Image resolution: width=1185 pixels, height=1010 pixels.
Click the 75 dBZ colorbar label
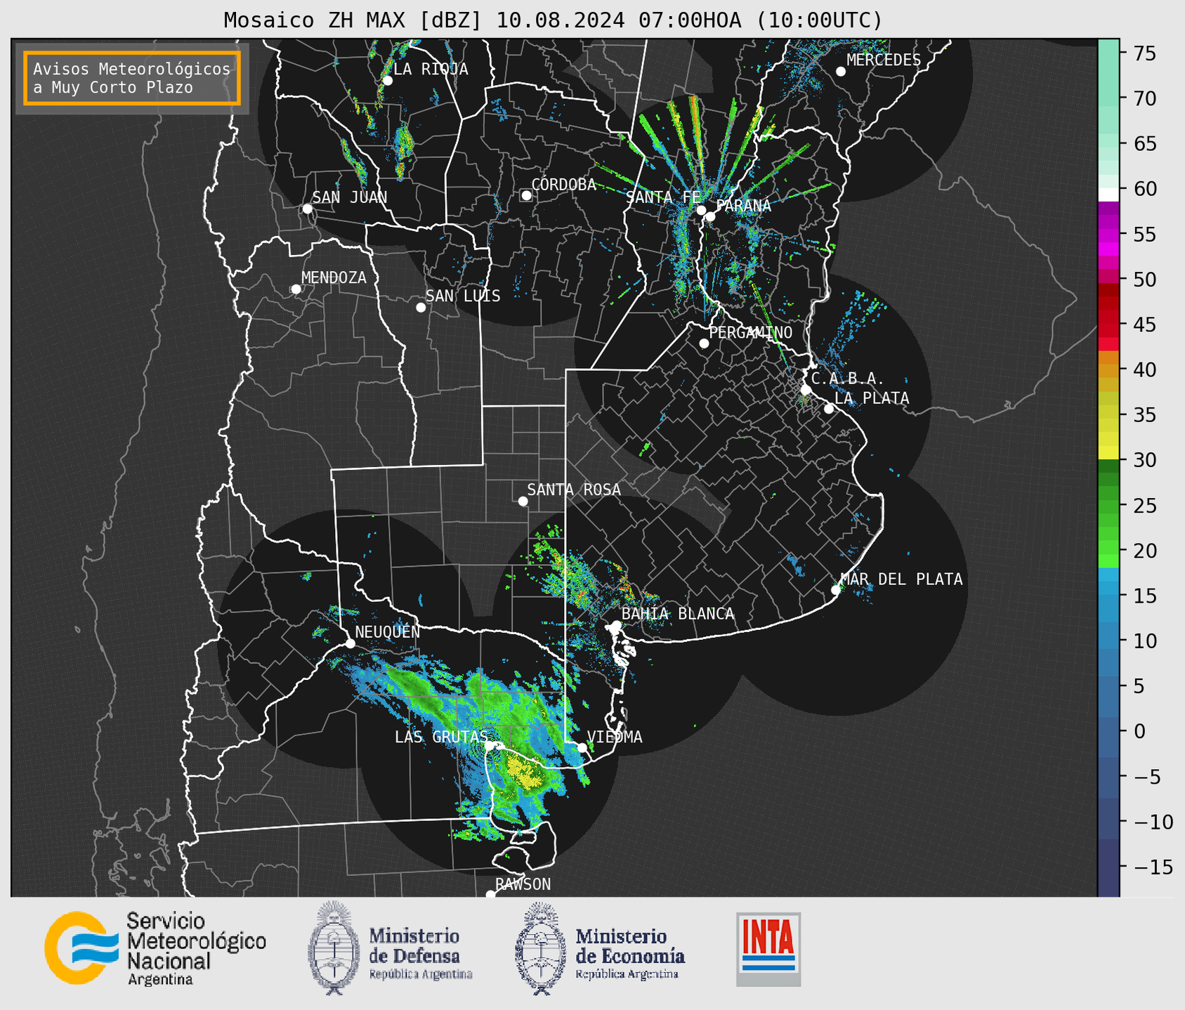[1145, 53]
